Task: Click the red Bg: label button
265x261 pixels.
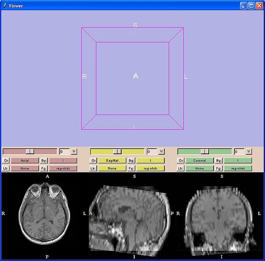Action: (x=44, y=160)
